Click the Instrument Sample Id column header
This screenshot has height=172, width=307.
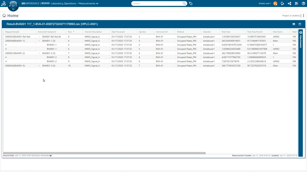pyautogui.click(x=47, y=32)
